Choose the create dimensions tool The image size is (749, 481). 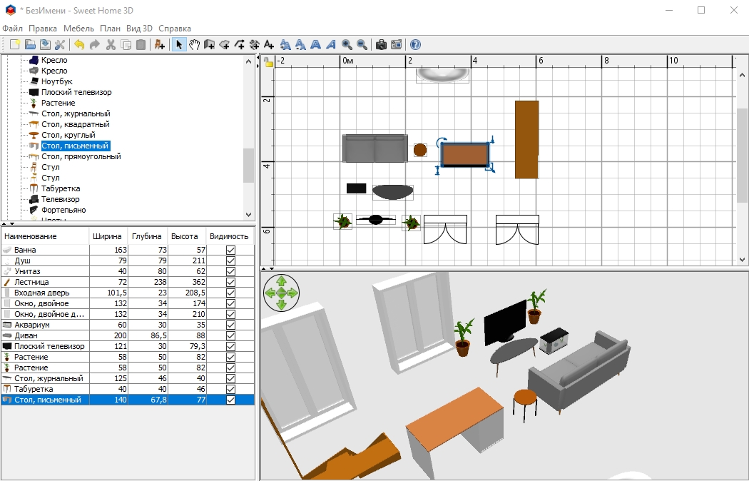(x=254, y=44)
